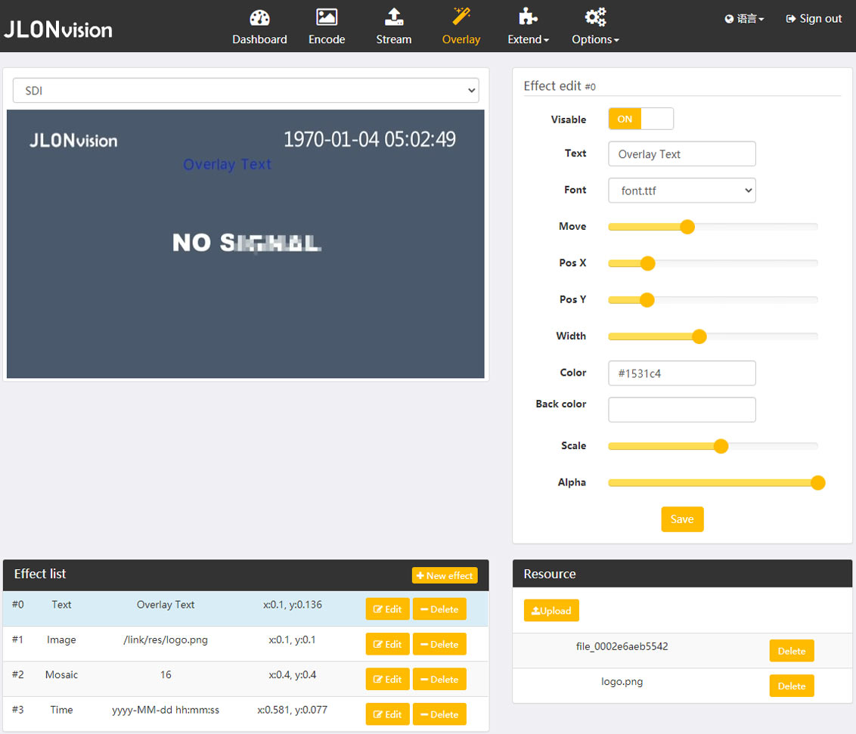Edit effect #0 Overlay Text
The height and width of the screenshot is (734, 856).
(x=388, y=609)
